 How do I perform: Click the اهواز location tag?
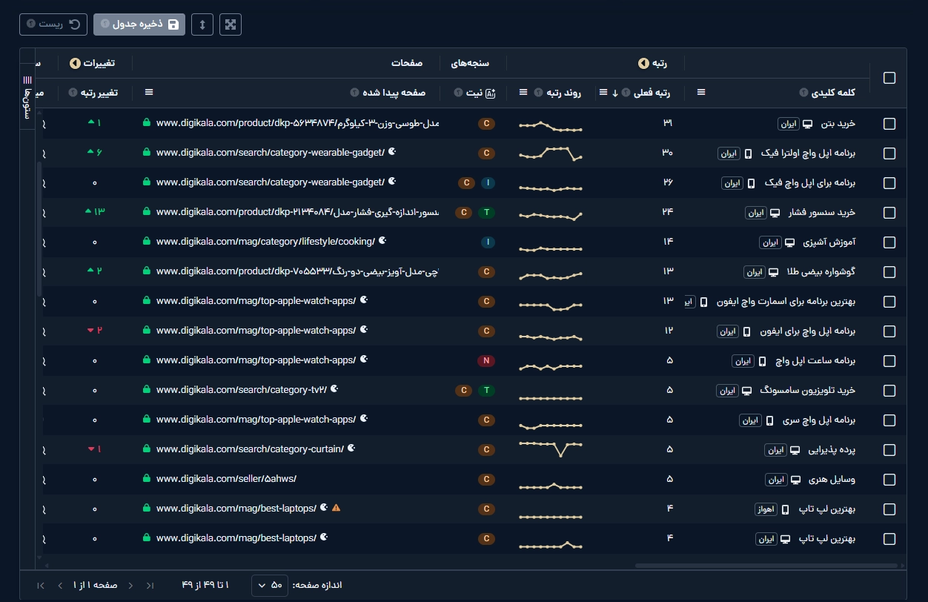tap(766, 509)
